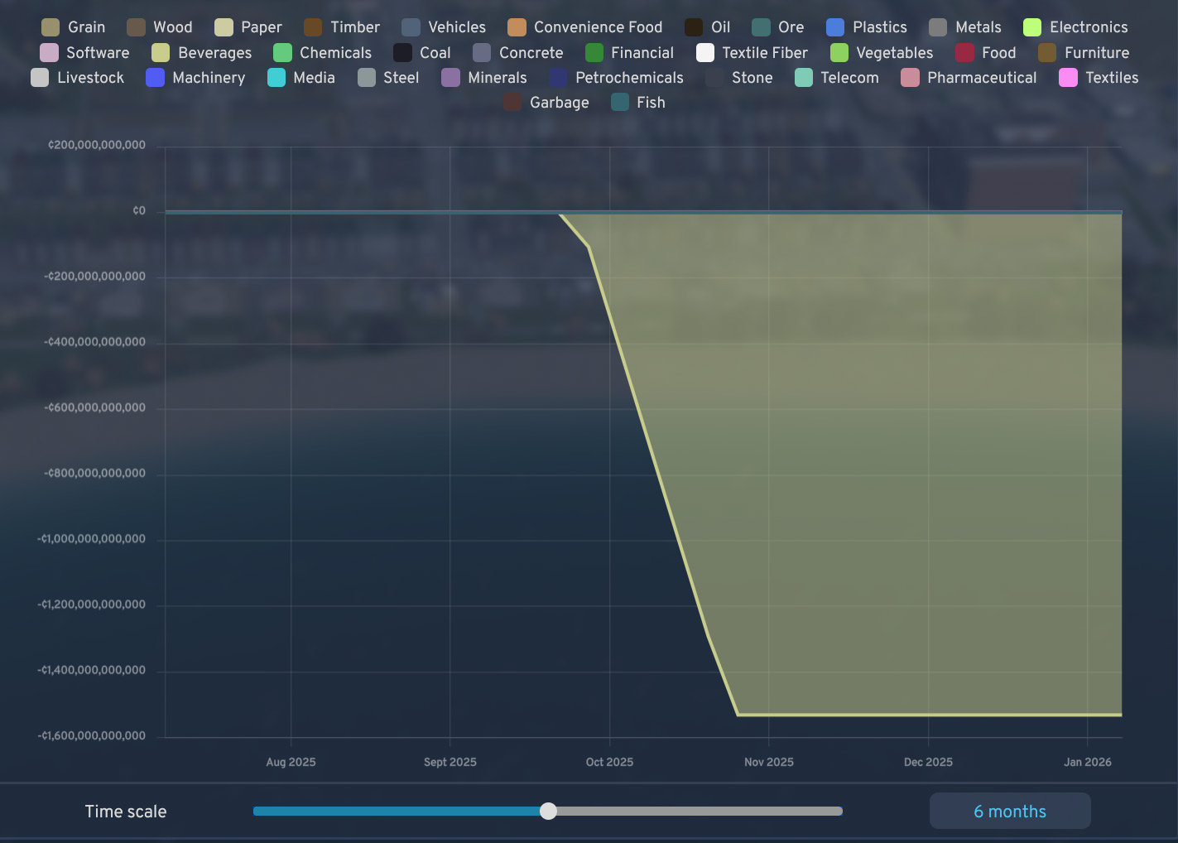Viewport: 1178px width, 843px height.
Task: Click the Garbage legend swatch
Action: tap(512, 103)
